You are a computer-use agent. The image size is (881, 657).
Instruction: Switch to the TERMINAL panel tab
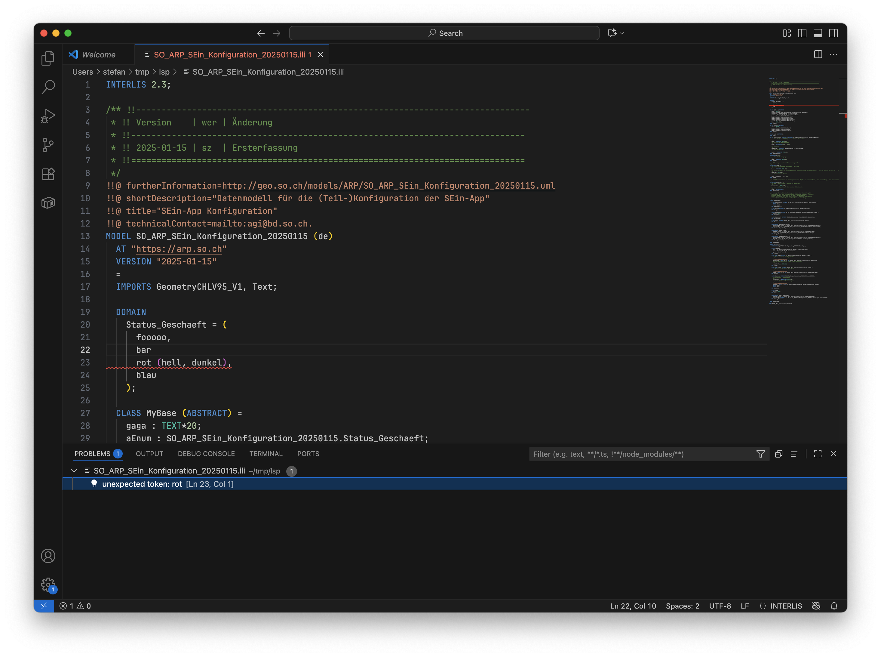click(x=266, y=454)
